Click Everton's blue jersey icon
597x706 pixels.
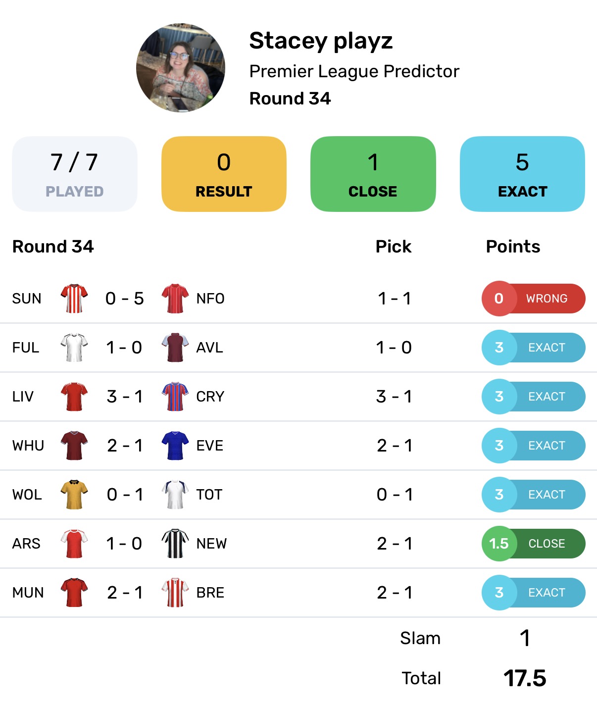pyautogui.click(x=175, y=446)
